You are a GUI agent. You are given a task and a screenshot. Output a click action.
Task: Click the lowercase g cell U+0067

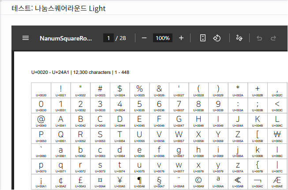(179, 151)
